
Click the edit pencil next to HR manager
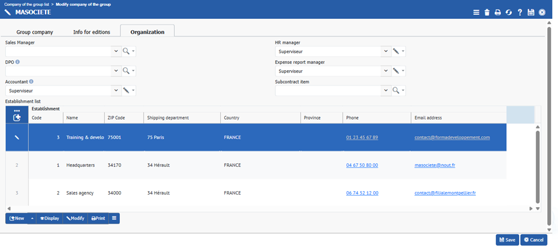pos(396,51)
